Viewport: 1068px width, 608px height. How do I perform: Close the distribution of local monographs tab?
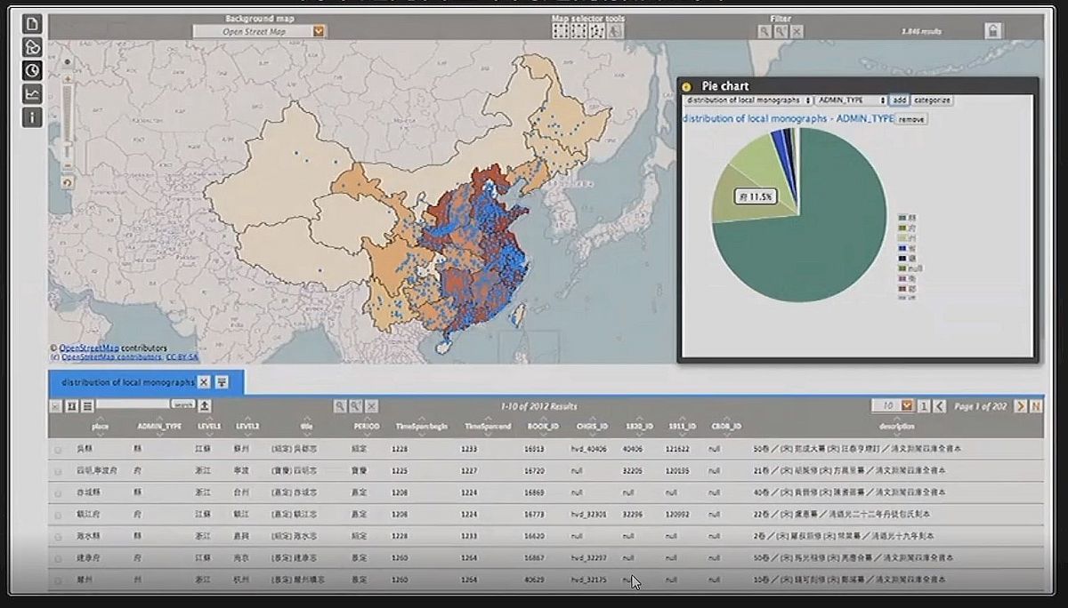click(x=204, y=382)
